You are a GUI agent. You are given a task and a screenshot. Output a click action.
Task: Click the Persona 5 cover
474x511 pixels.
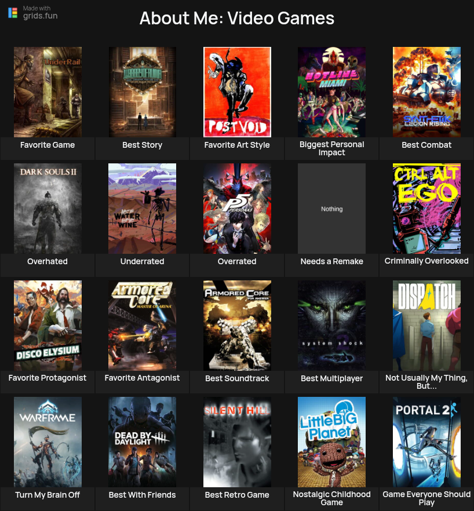[x=237, y=209]
